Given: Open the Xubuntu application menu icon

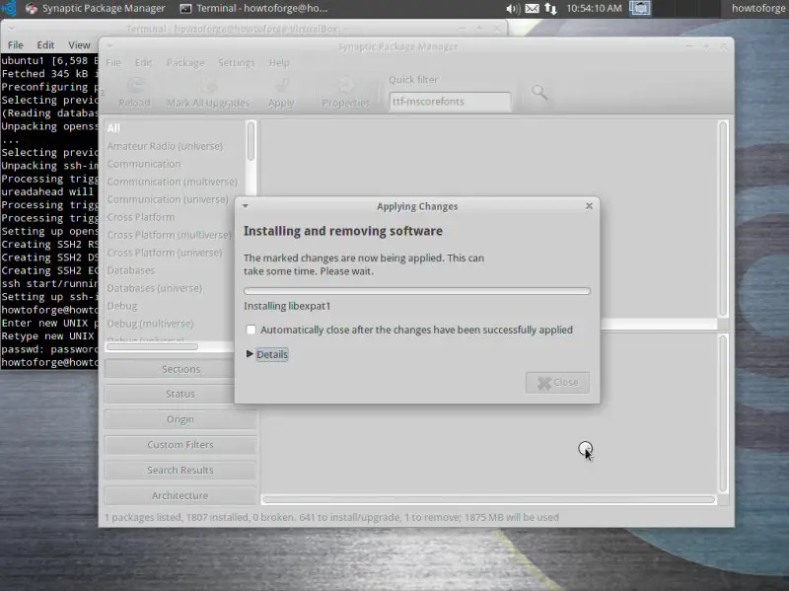Looking at the screenshot, I should [x=9, y=8].
